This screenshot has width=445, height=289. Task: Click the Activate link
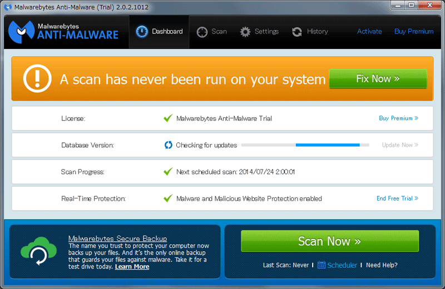(x=369, y=31)
